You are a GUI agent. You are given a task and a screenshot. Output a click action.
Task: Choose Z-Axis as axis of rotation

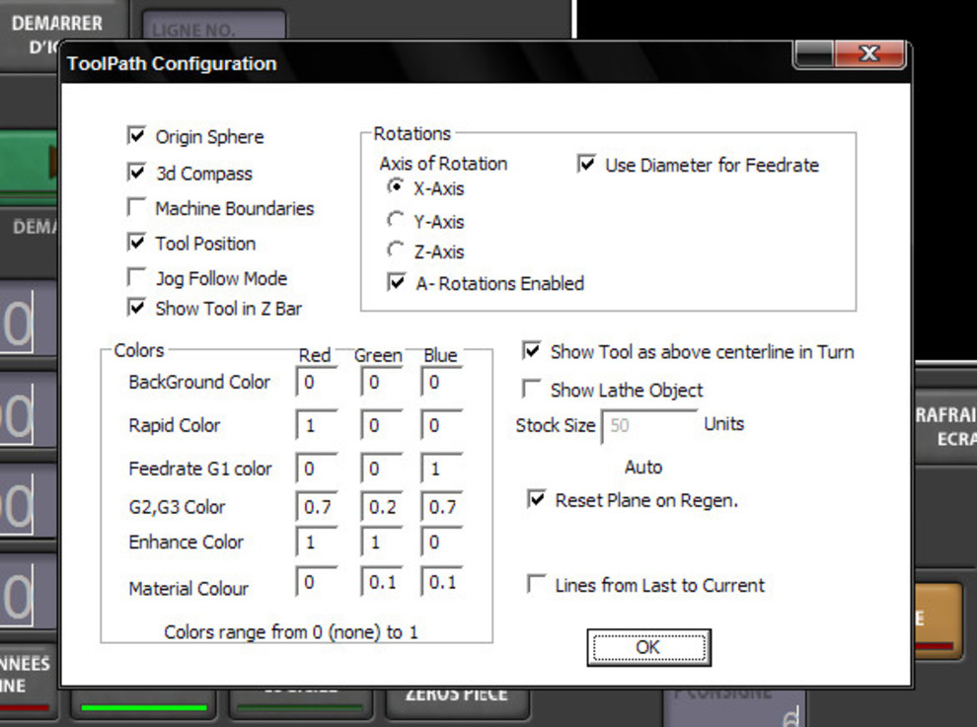coord(396,251)
